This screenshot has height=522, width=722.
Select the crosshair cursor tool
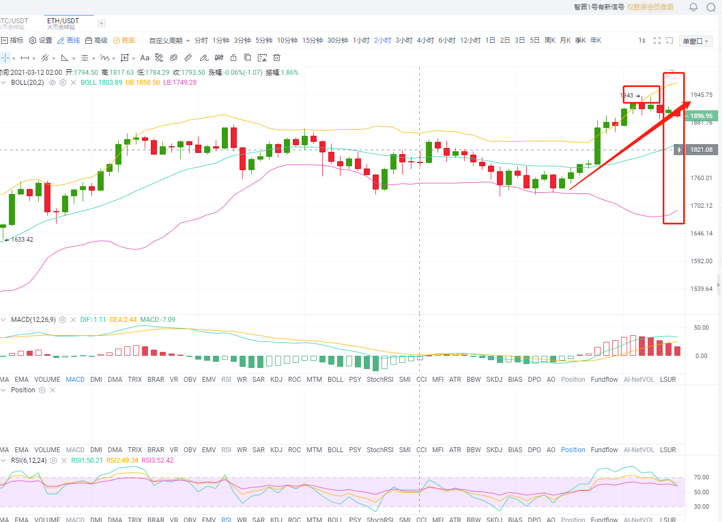[6, 58]
